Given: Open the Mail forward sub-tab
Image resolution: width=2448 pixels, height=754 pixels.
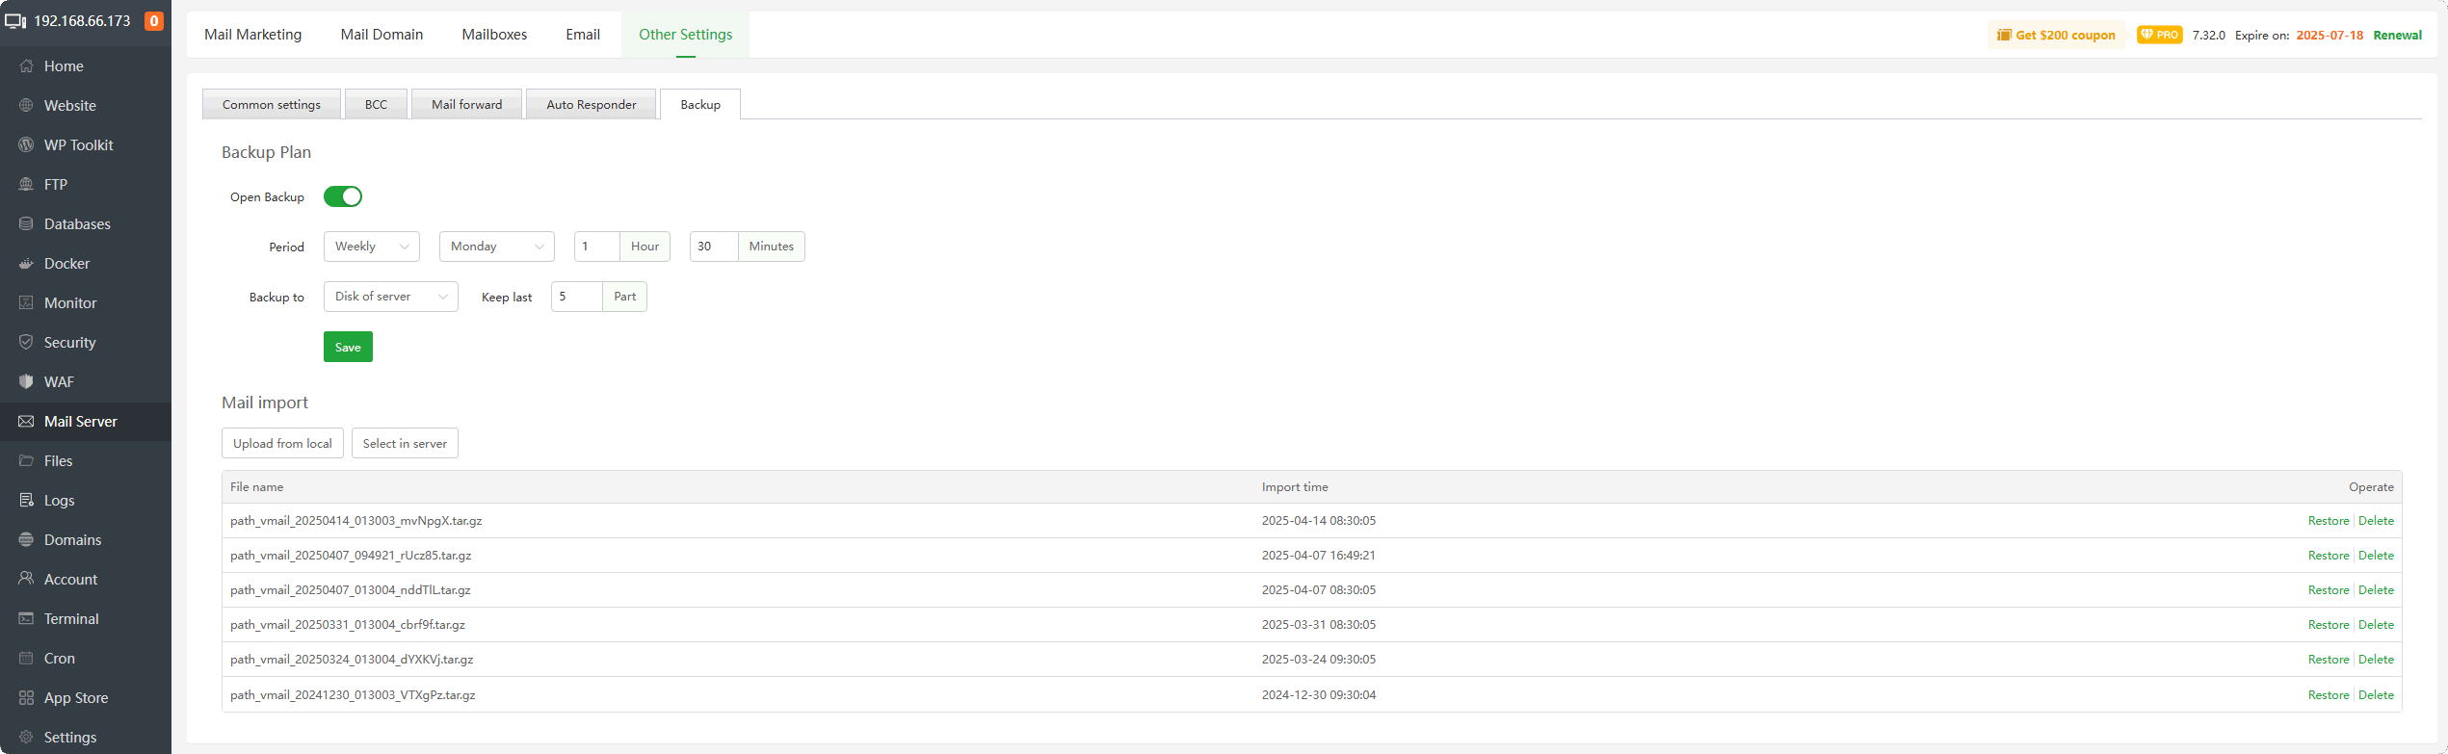Looking at the screenshot, I should (x=467, y=104).
